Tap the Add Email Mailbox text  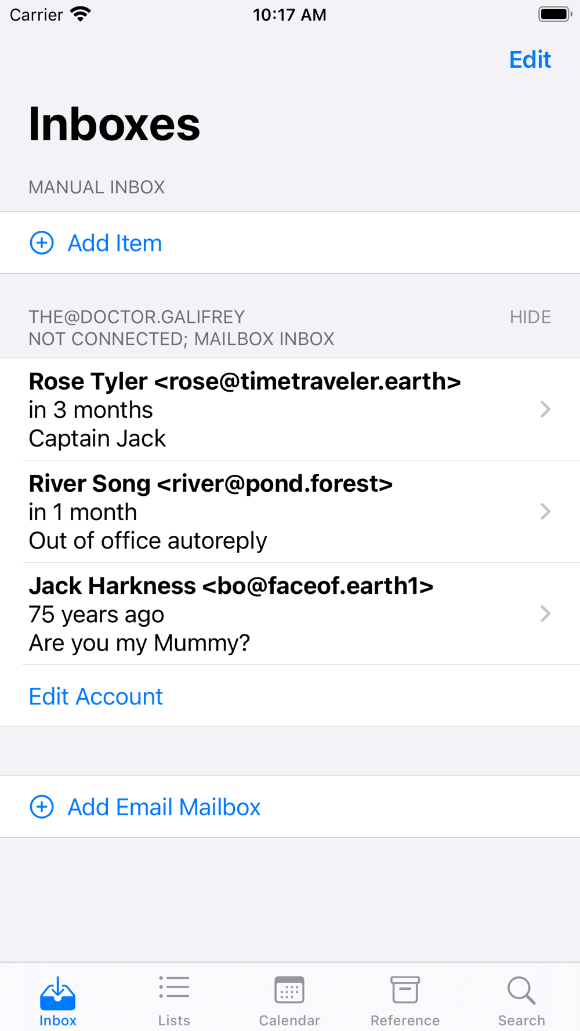[x=164, y=807]
